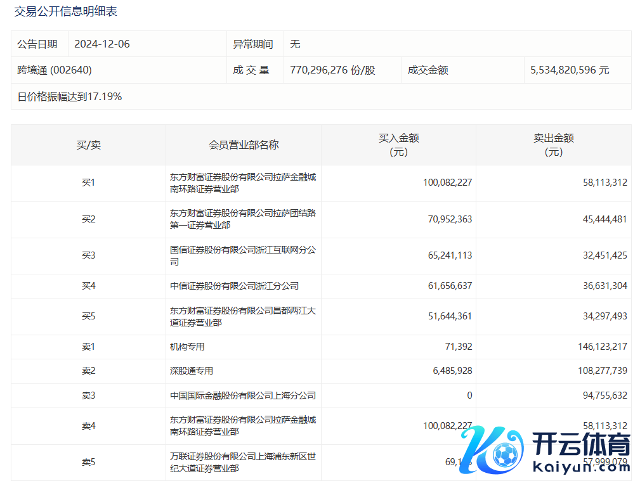Open 东方财富证券拉萨团结路第一证券营业部 entry
The image size is (640, 488).
click(x=242, y=219)
